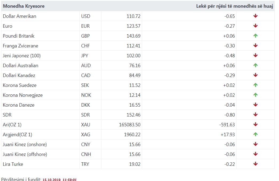
Task: Click the 143.69 GBP rate value
Action: [x=133, y=36]
